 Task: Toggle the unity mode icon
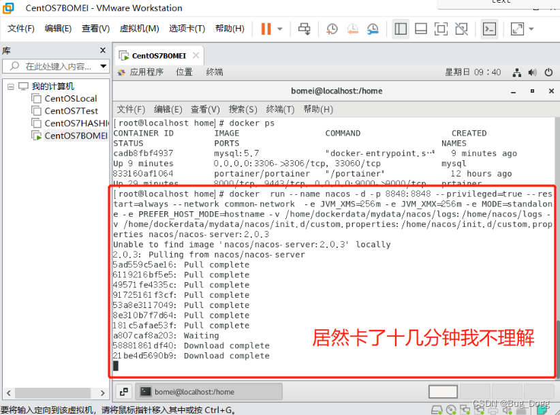[461, 29]
